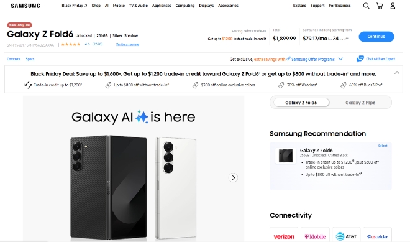Choose Verizon as the connectivity carrier
The width and height of the screenshot is (410, 242).
pos(284,236)
